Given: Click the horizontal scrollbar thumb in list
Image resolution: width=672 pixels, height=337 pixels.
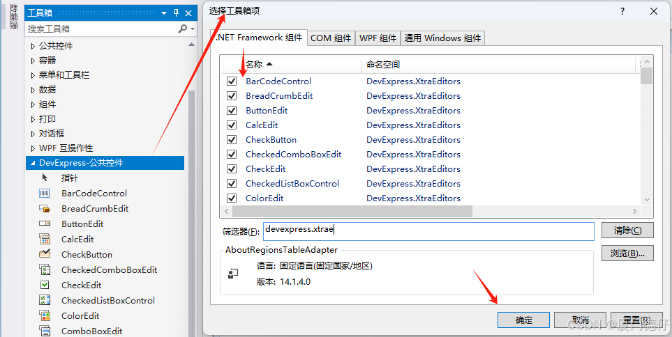Looking at the screenshot, I should click(x=352, y=211).
